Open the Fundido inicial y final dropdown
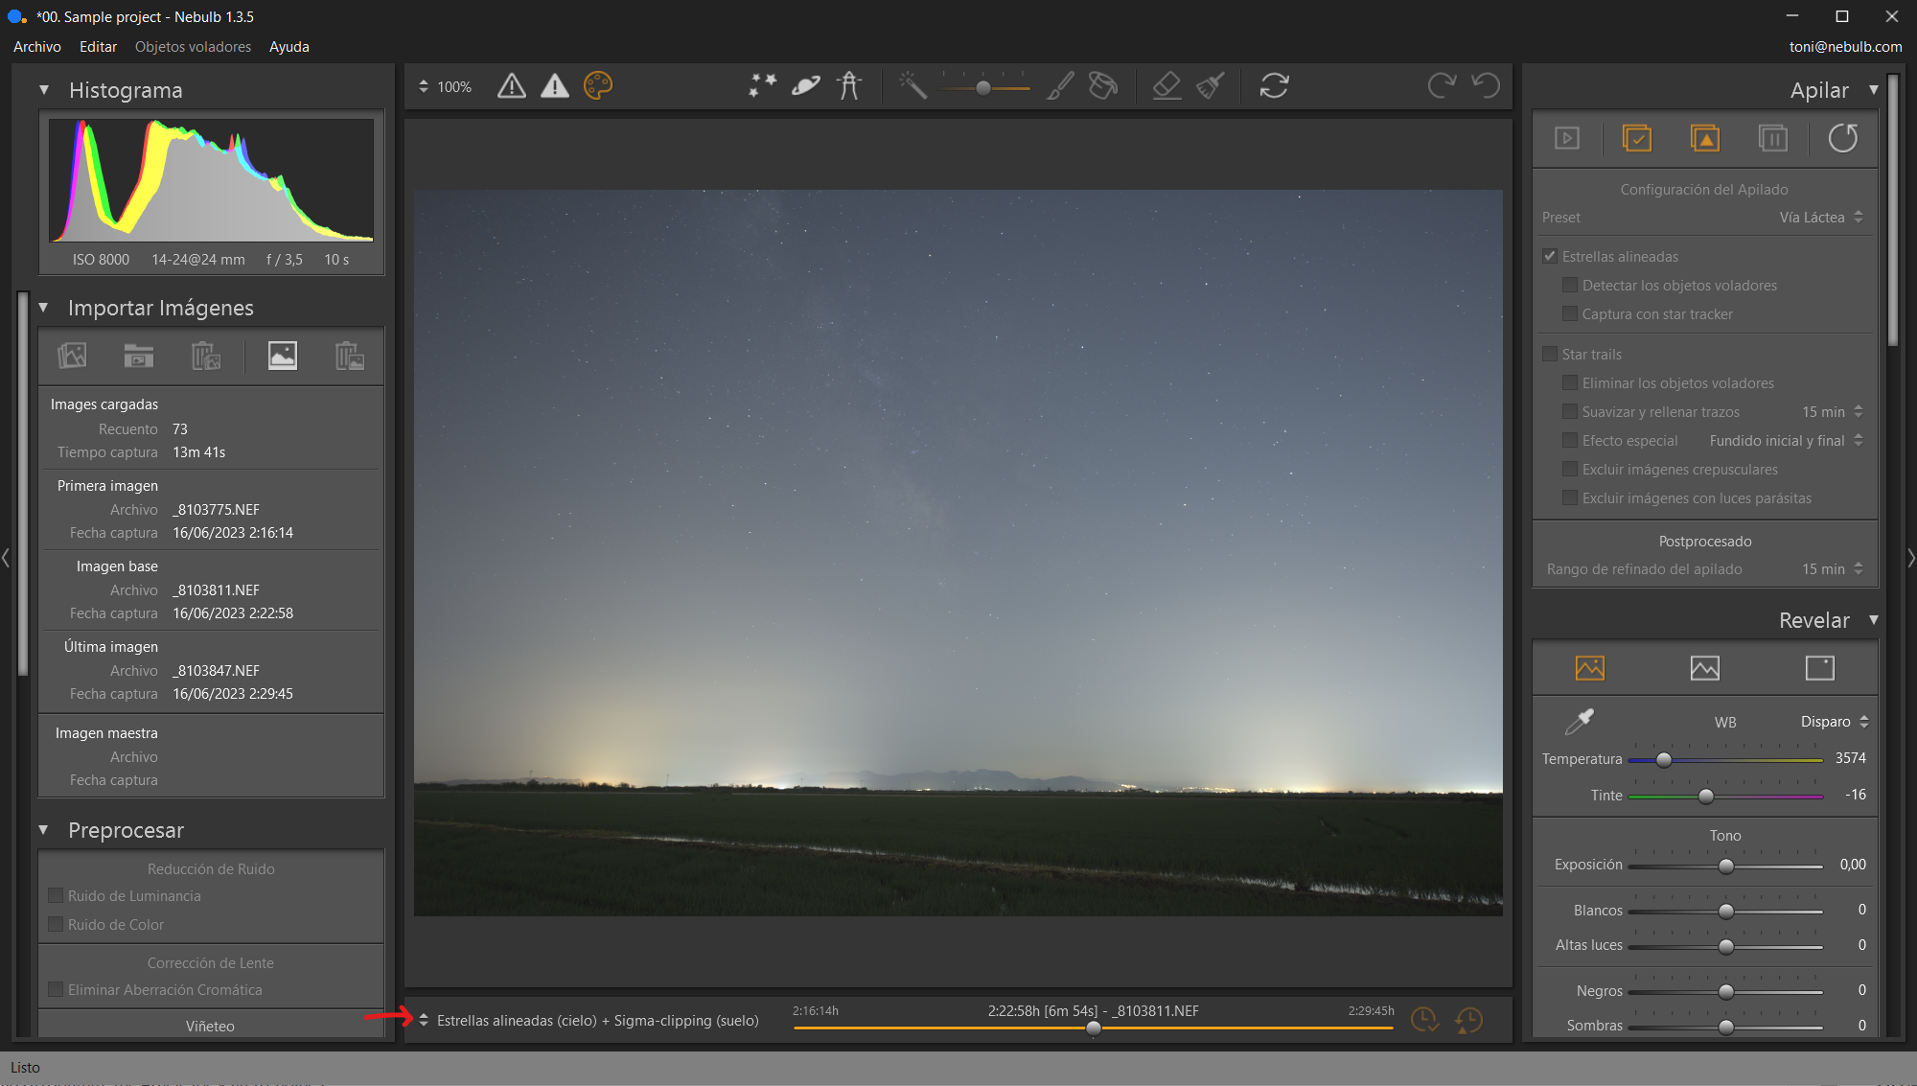The height and width of the screenshot is (1086, 1917). point(1787,441)
